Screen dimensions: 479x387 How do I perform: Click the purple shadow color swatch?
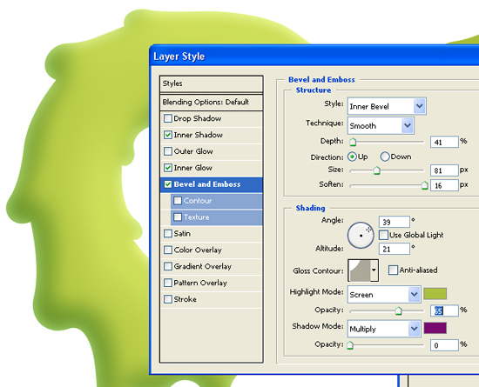435,328
